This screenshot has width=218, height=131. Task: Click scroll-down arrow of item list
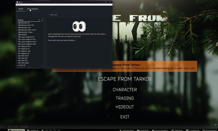[x=42, y=66]
